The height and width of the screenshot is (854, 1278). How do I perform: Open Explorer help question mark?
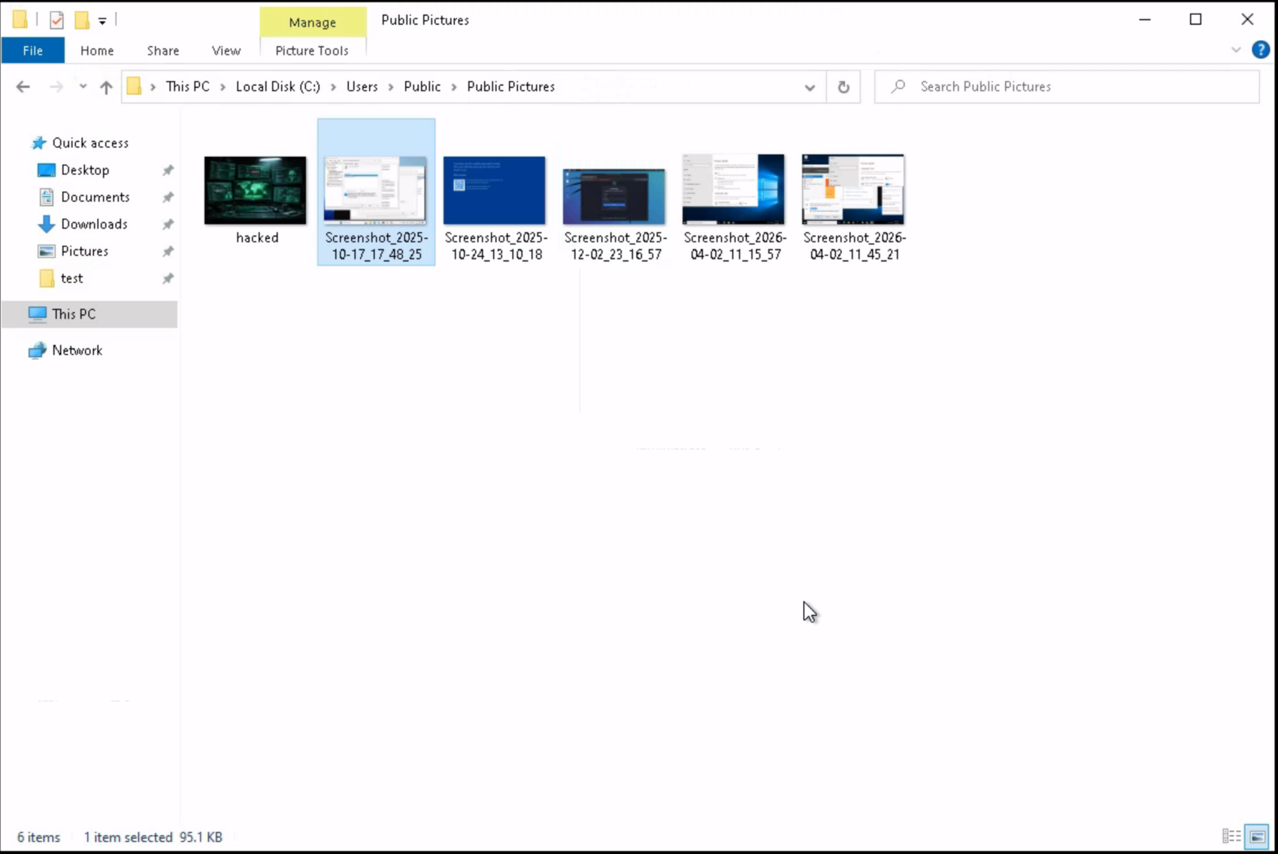pyautogui.click(x=1261, y=50)
